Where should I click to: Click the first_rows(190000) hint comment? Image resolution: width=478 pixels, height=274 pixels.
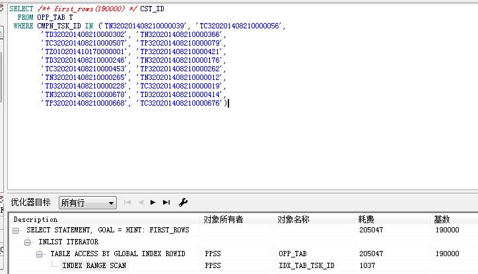(x=88, y=9)
